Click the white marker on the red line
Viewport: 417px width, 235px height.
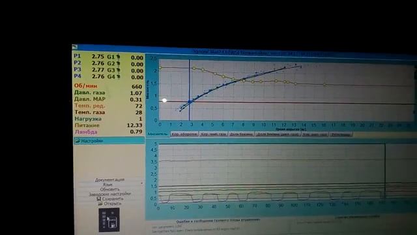point(164,101)
